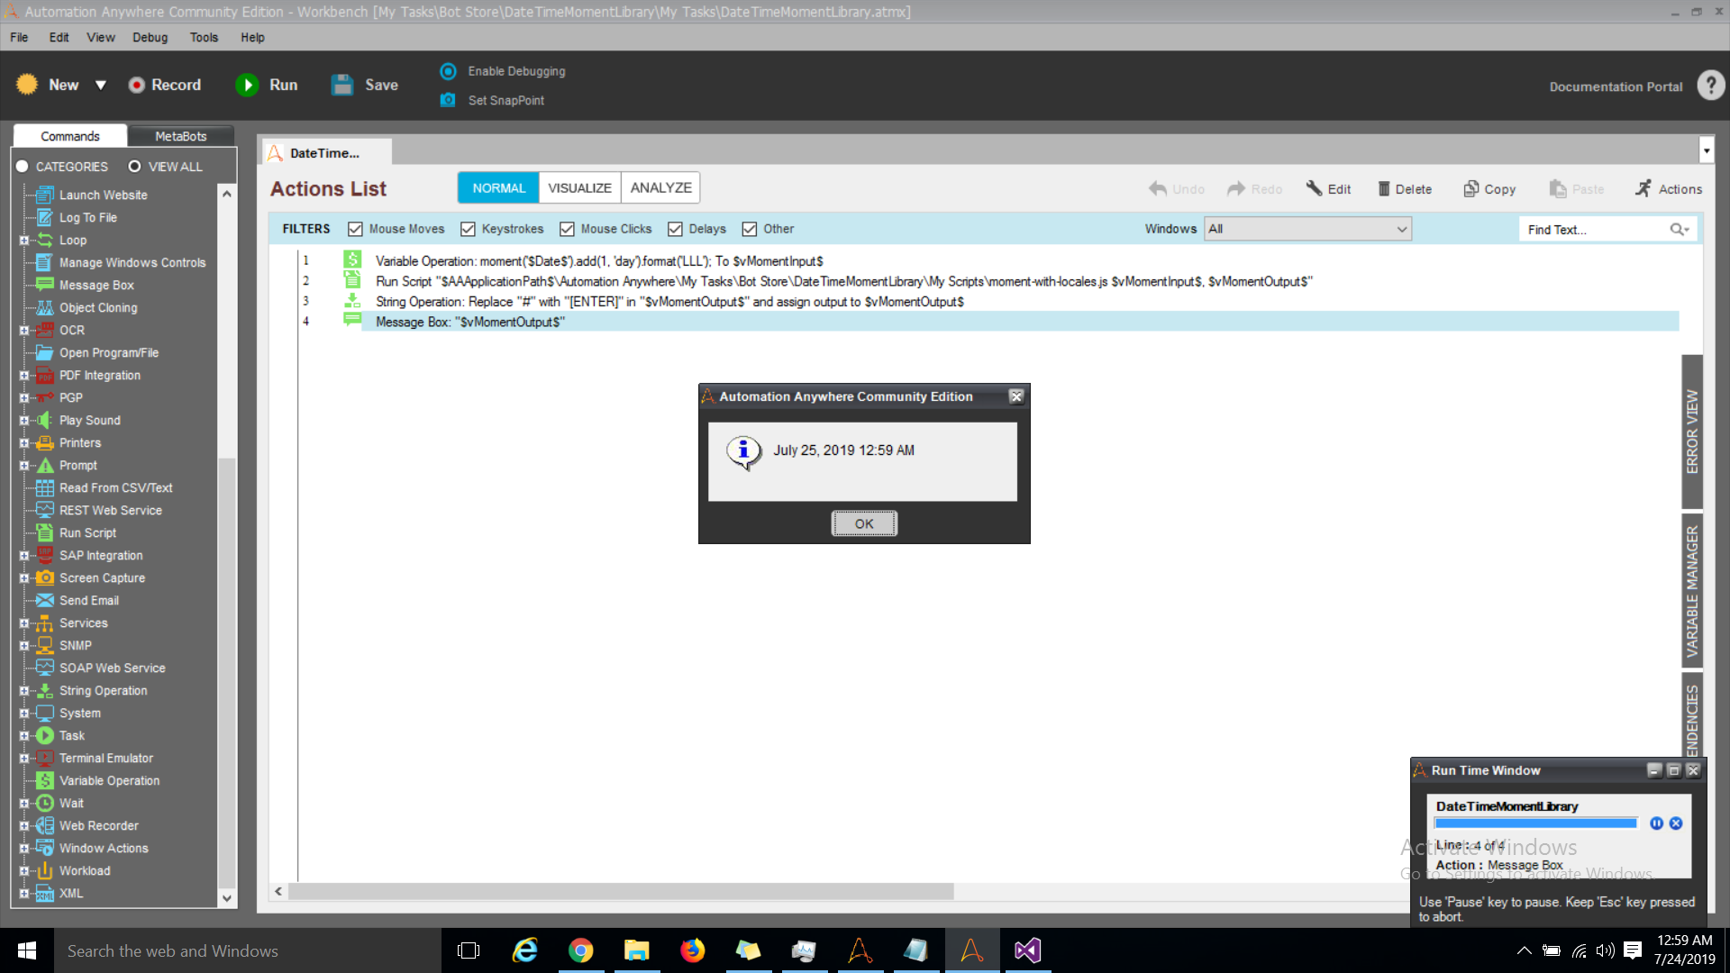Click the Delete action button
Screen dimensions: 1730x973
tap(1404, 189)
